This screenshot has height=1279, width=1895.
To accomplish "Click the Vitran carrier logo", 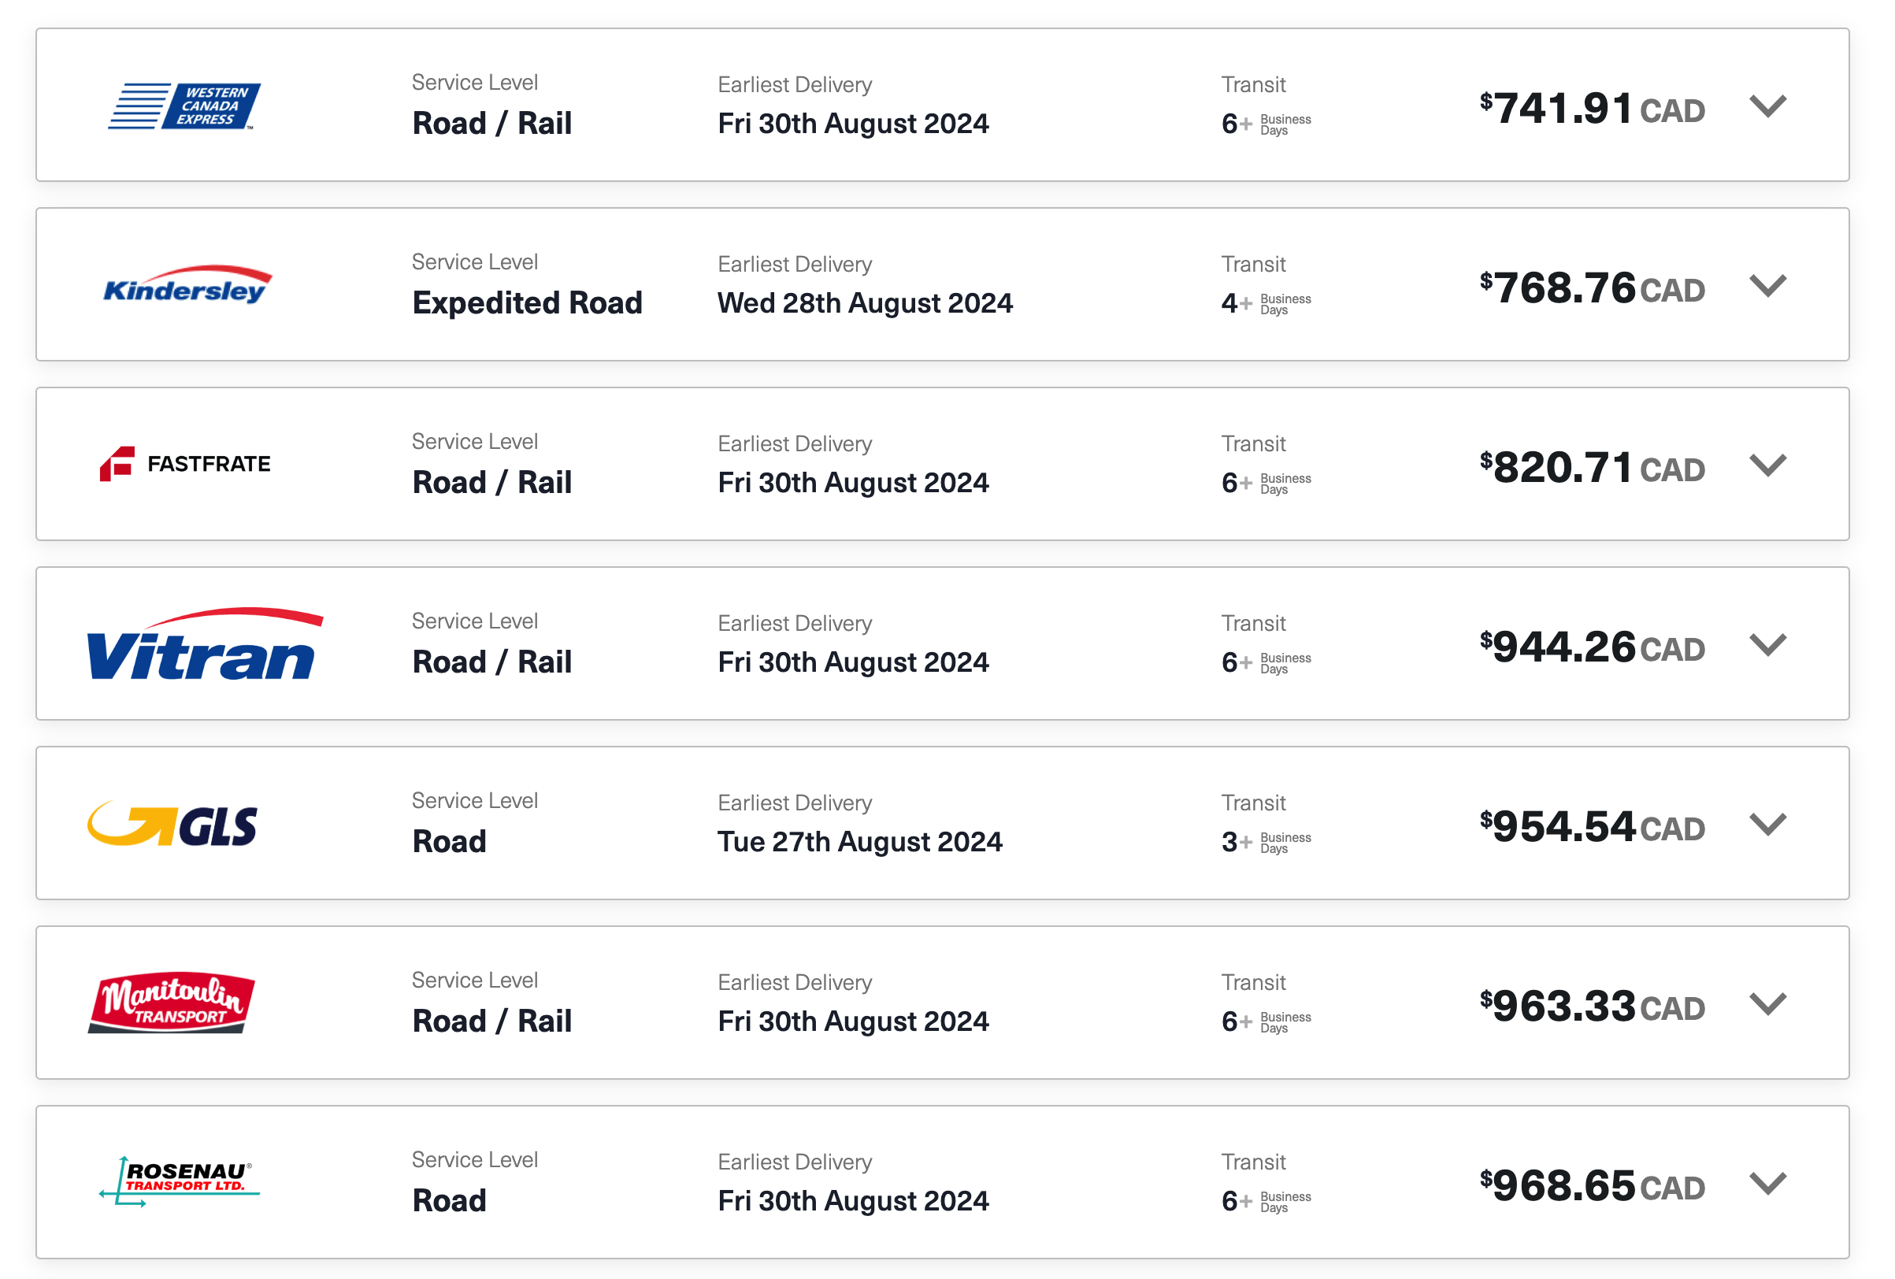I will pyautogui.click(x=205, y=646).
